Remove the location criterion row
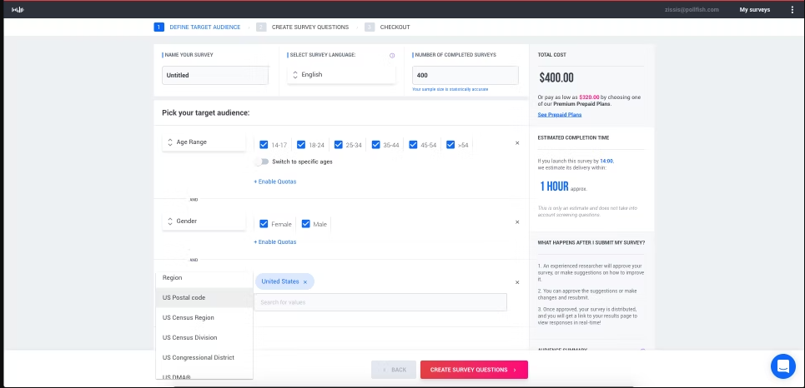The width and height of the screenshot is (805, 388). 517,282
